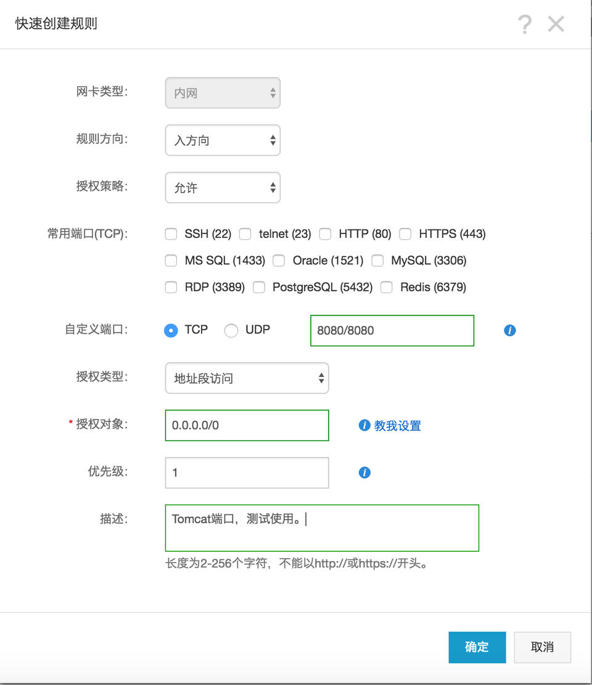Click the info icon next to 优先级
This screenshot has width=592, height=685.
[364, 472]
